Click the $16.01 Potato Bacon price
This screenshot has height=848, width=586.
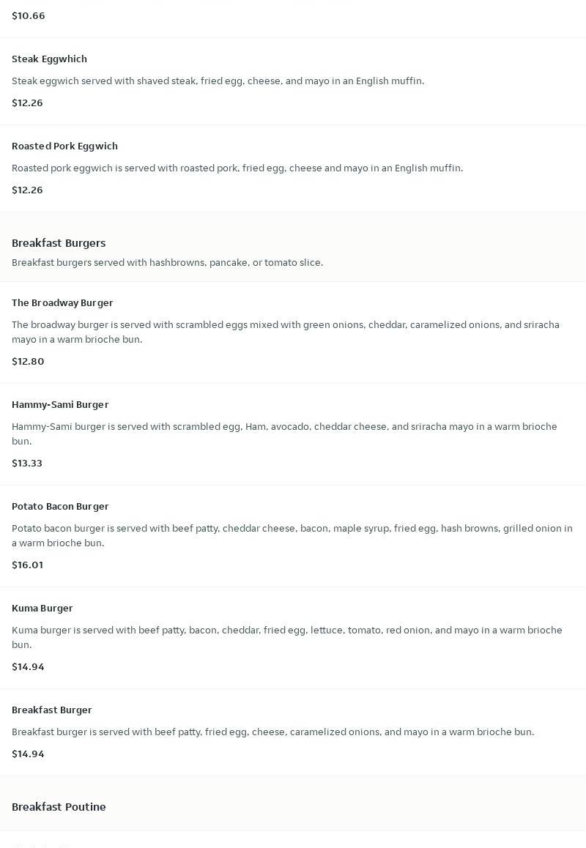pyautogui.click(x=27, y=565)
